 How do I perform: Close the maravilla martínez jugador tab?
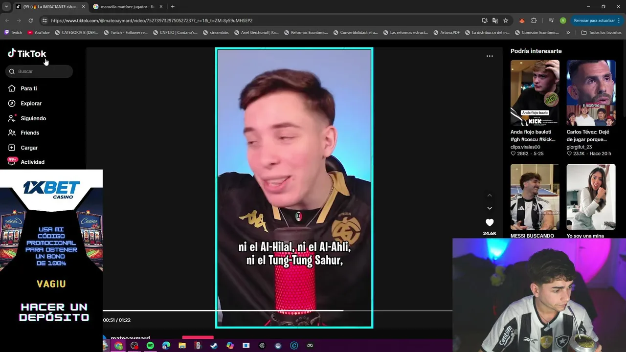point(161,7)
